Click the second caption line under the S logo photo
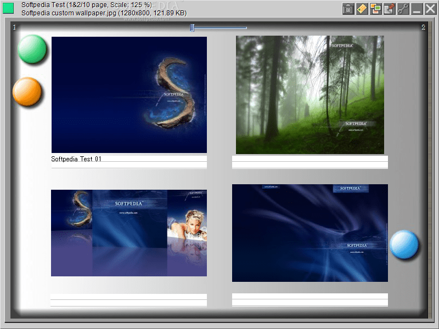The height and width of the screenshot is (329, 439). (129, 165)
